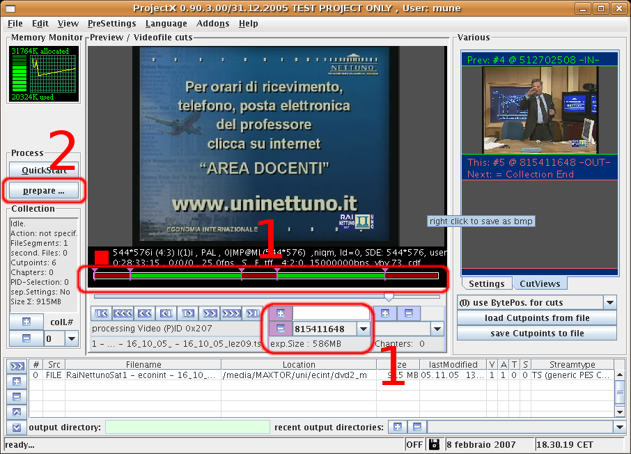The image size is (631, 454).
Task: Click the file table scrollbar up arrow
Action: pyautogui.click(x=620, y=375)
